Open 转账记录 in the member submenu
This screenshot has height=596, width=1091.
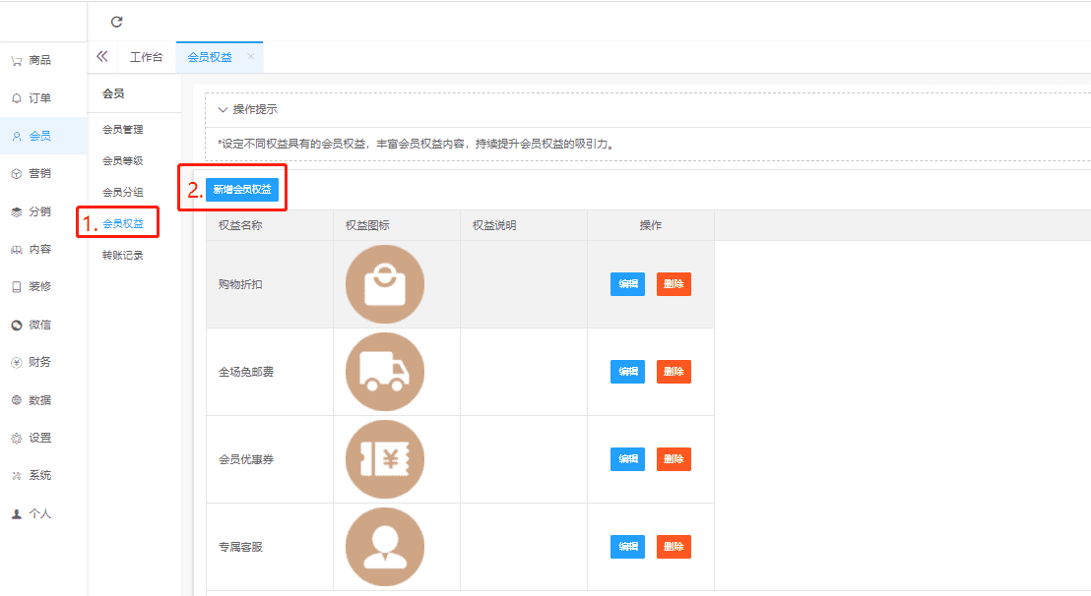click(123, 255)
